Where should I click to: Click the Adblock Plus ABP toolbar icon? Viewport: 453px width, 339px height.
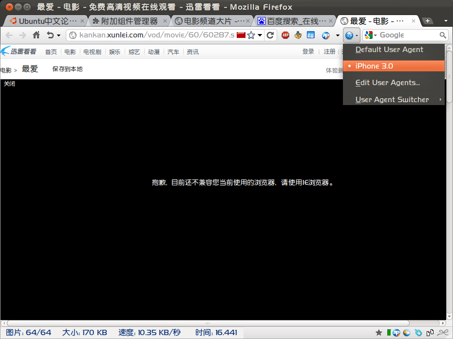click(x=285, y=35)
